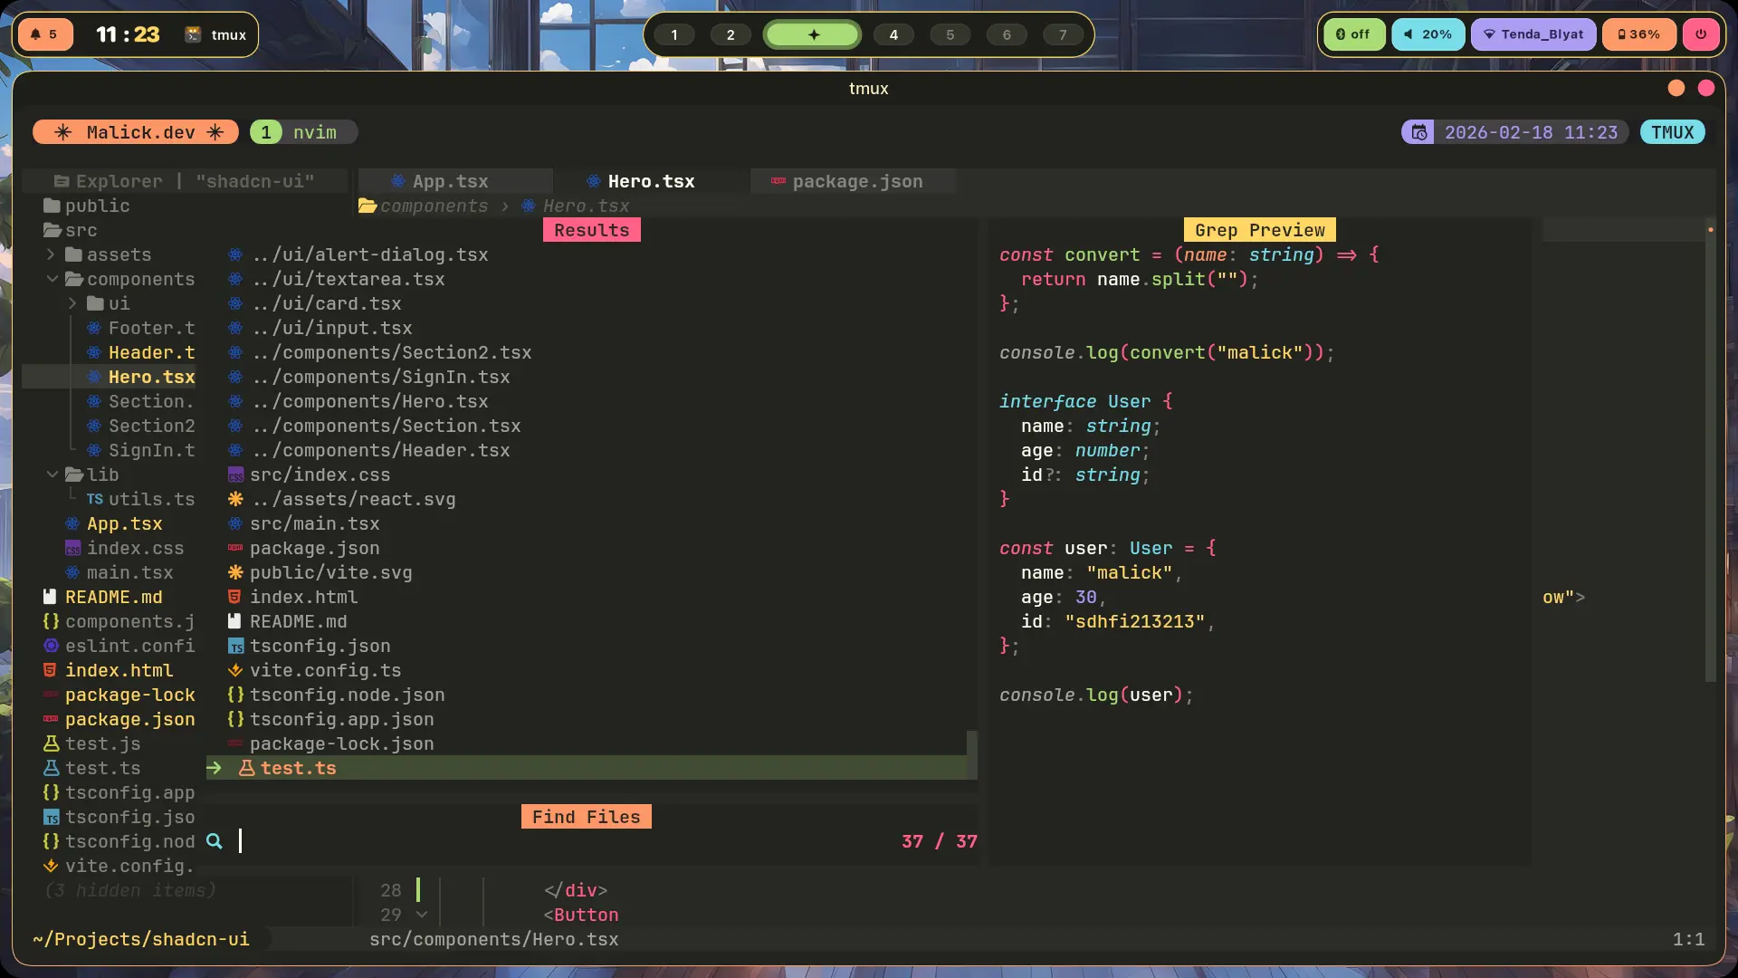Click the braces icon beside tsconfig.node.json result
This screenshot has width=1738, height=978.
pos(235,695)
